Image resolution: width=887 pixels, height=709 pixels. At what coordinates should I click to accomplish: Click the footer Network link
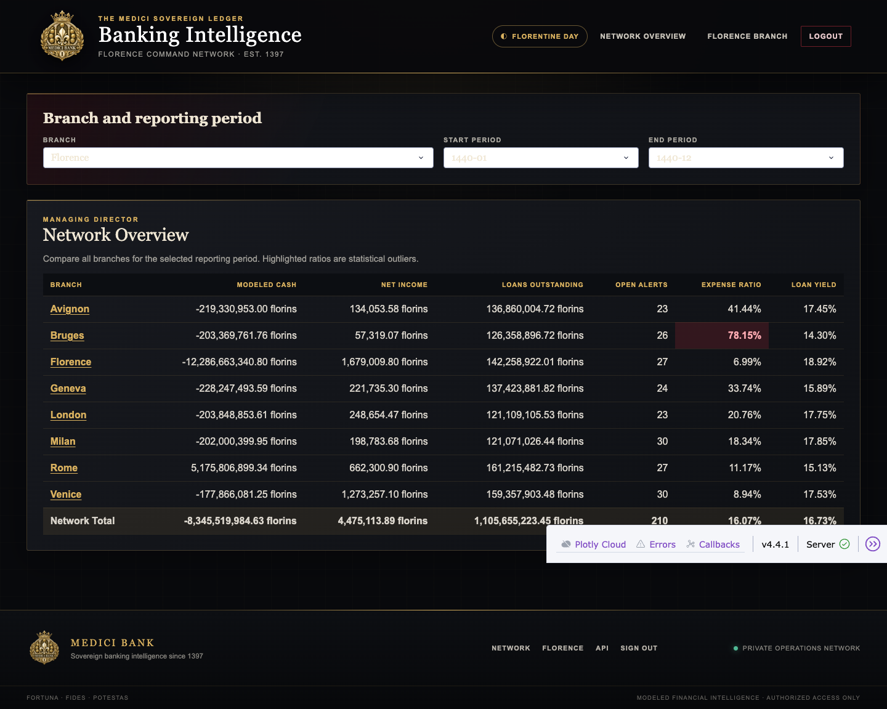(511, 648)
